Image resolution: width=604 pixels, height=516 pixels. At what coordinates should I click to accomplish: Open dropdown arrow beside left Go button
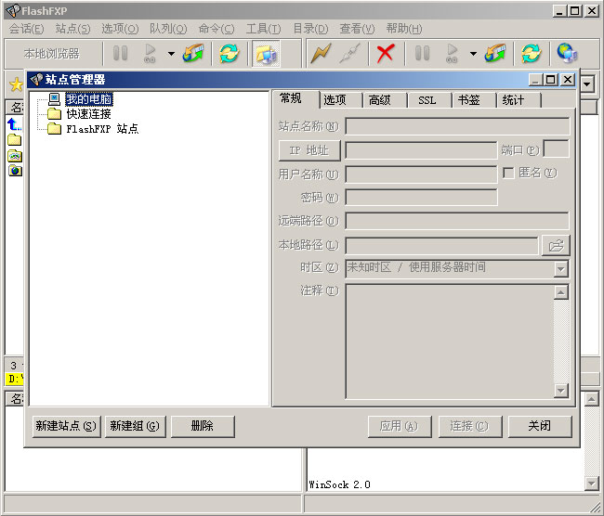[171, 53]
